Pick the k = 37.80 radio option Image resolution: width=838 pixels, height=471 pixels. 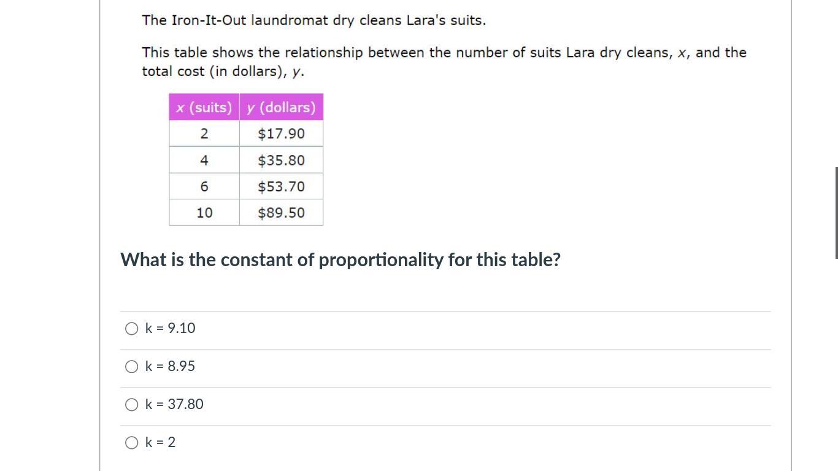(x=131, y=405)
